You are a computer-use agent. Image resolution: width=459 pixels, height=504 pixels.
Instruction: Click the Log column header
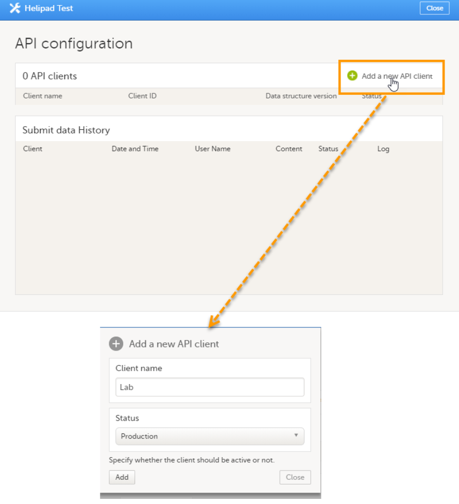coord(383,149)
